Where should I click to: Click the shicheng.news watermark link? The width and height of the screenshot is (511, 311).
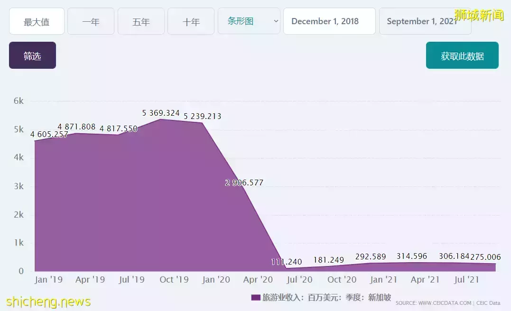coord(48,302)
